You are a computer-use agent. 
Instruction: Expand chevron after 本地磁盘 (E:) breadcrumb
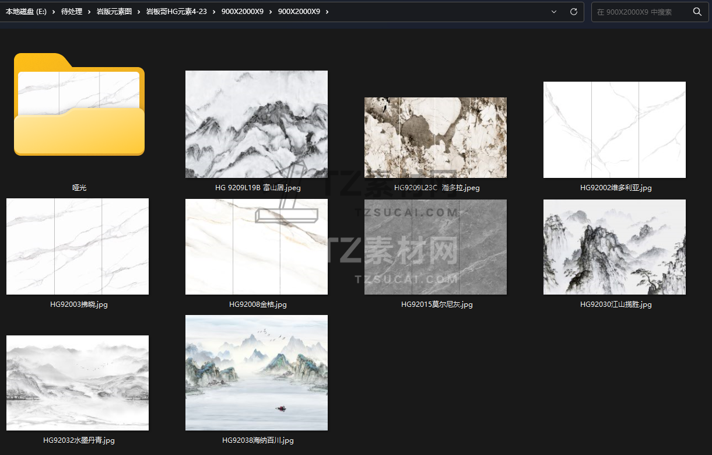[x=54, y=12]
